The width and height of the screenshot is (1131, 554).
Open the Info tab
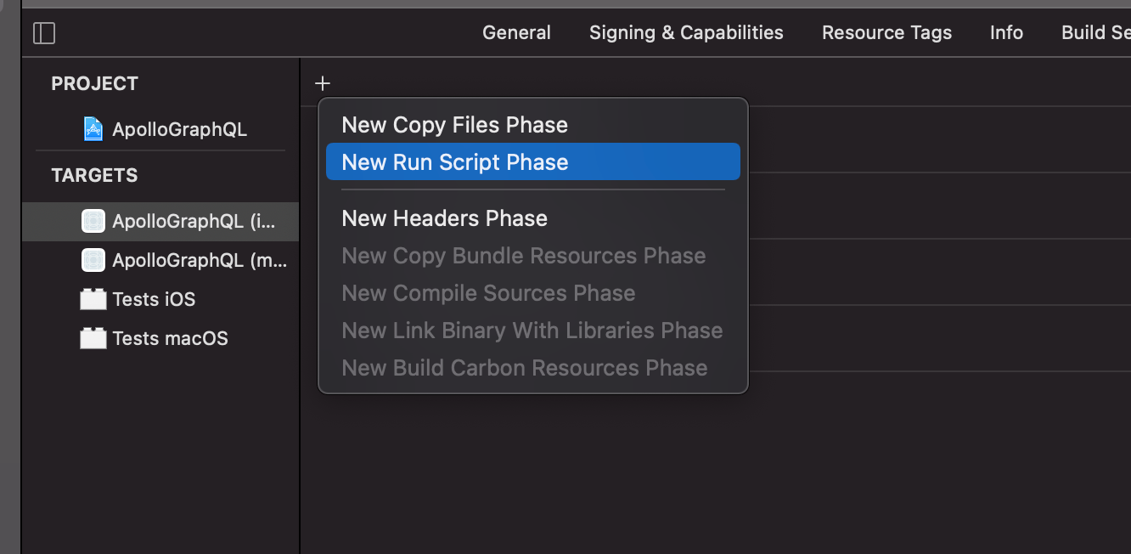[x=1006, y=33]
